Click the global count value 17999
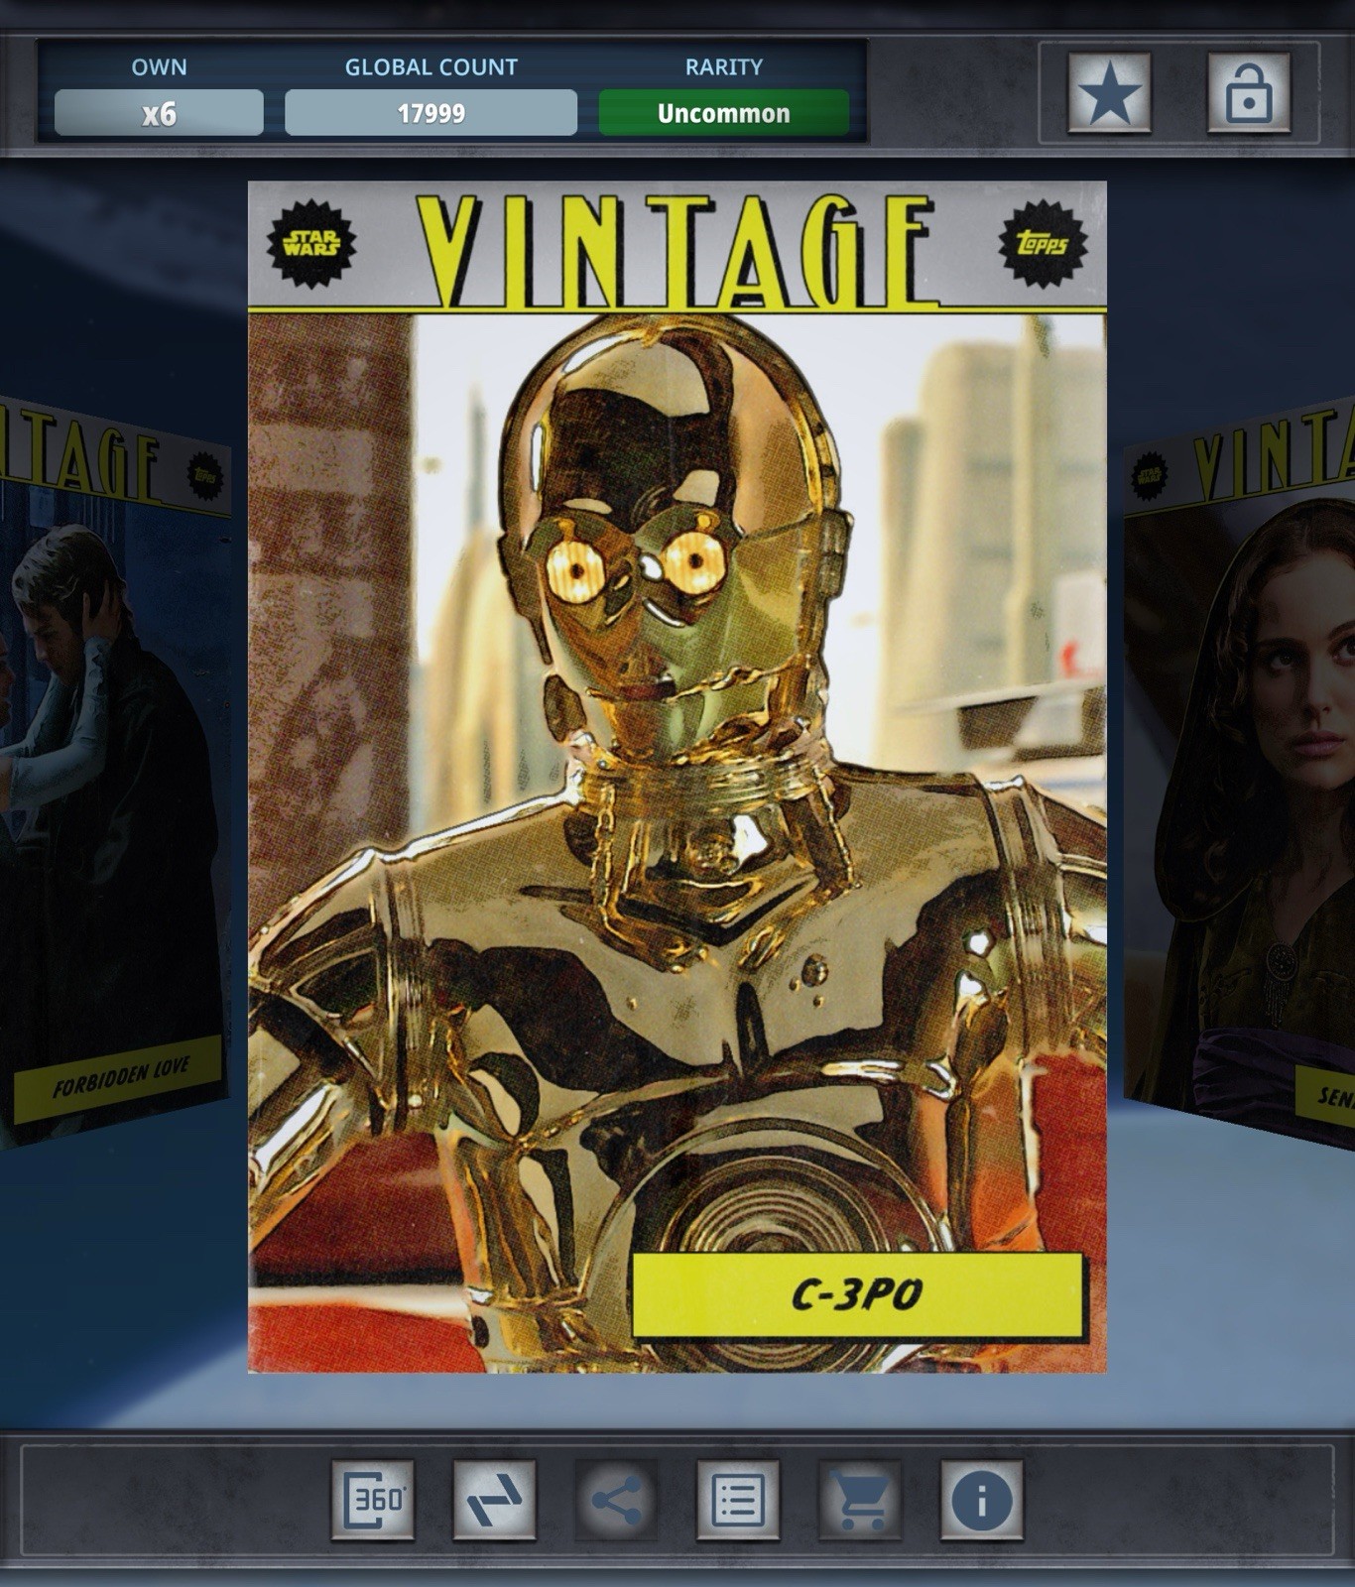 point(431,112)
